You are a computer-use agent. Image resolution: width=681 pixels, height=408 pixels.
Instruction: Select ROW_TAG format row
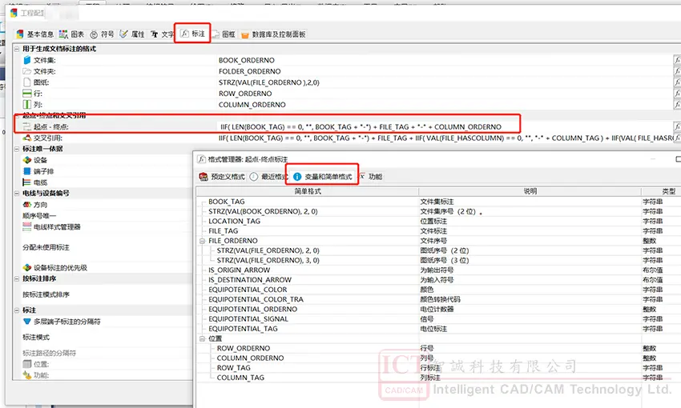pyautogui.click(x=234, y=368)
